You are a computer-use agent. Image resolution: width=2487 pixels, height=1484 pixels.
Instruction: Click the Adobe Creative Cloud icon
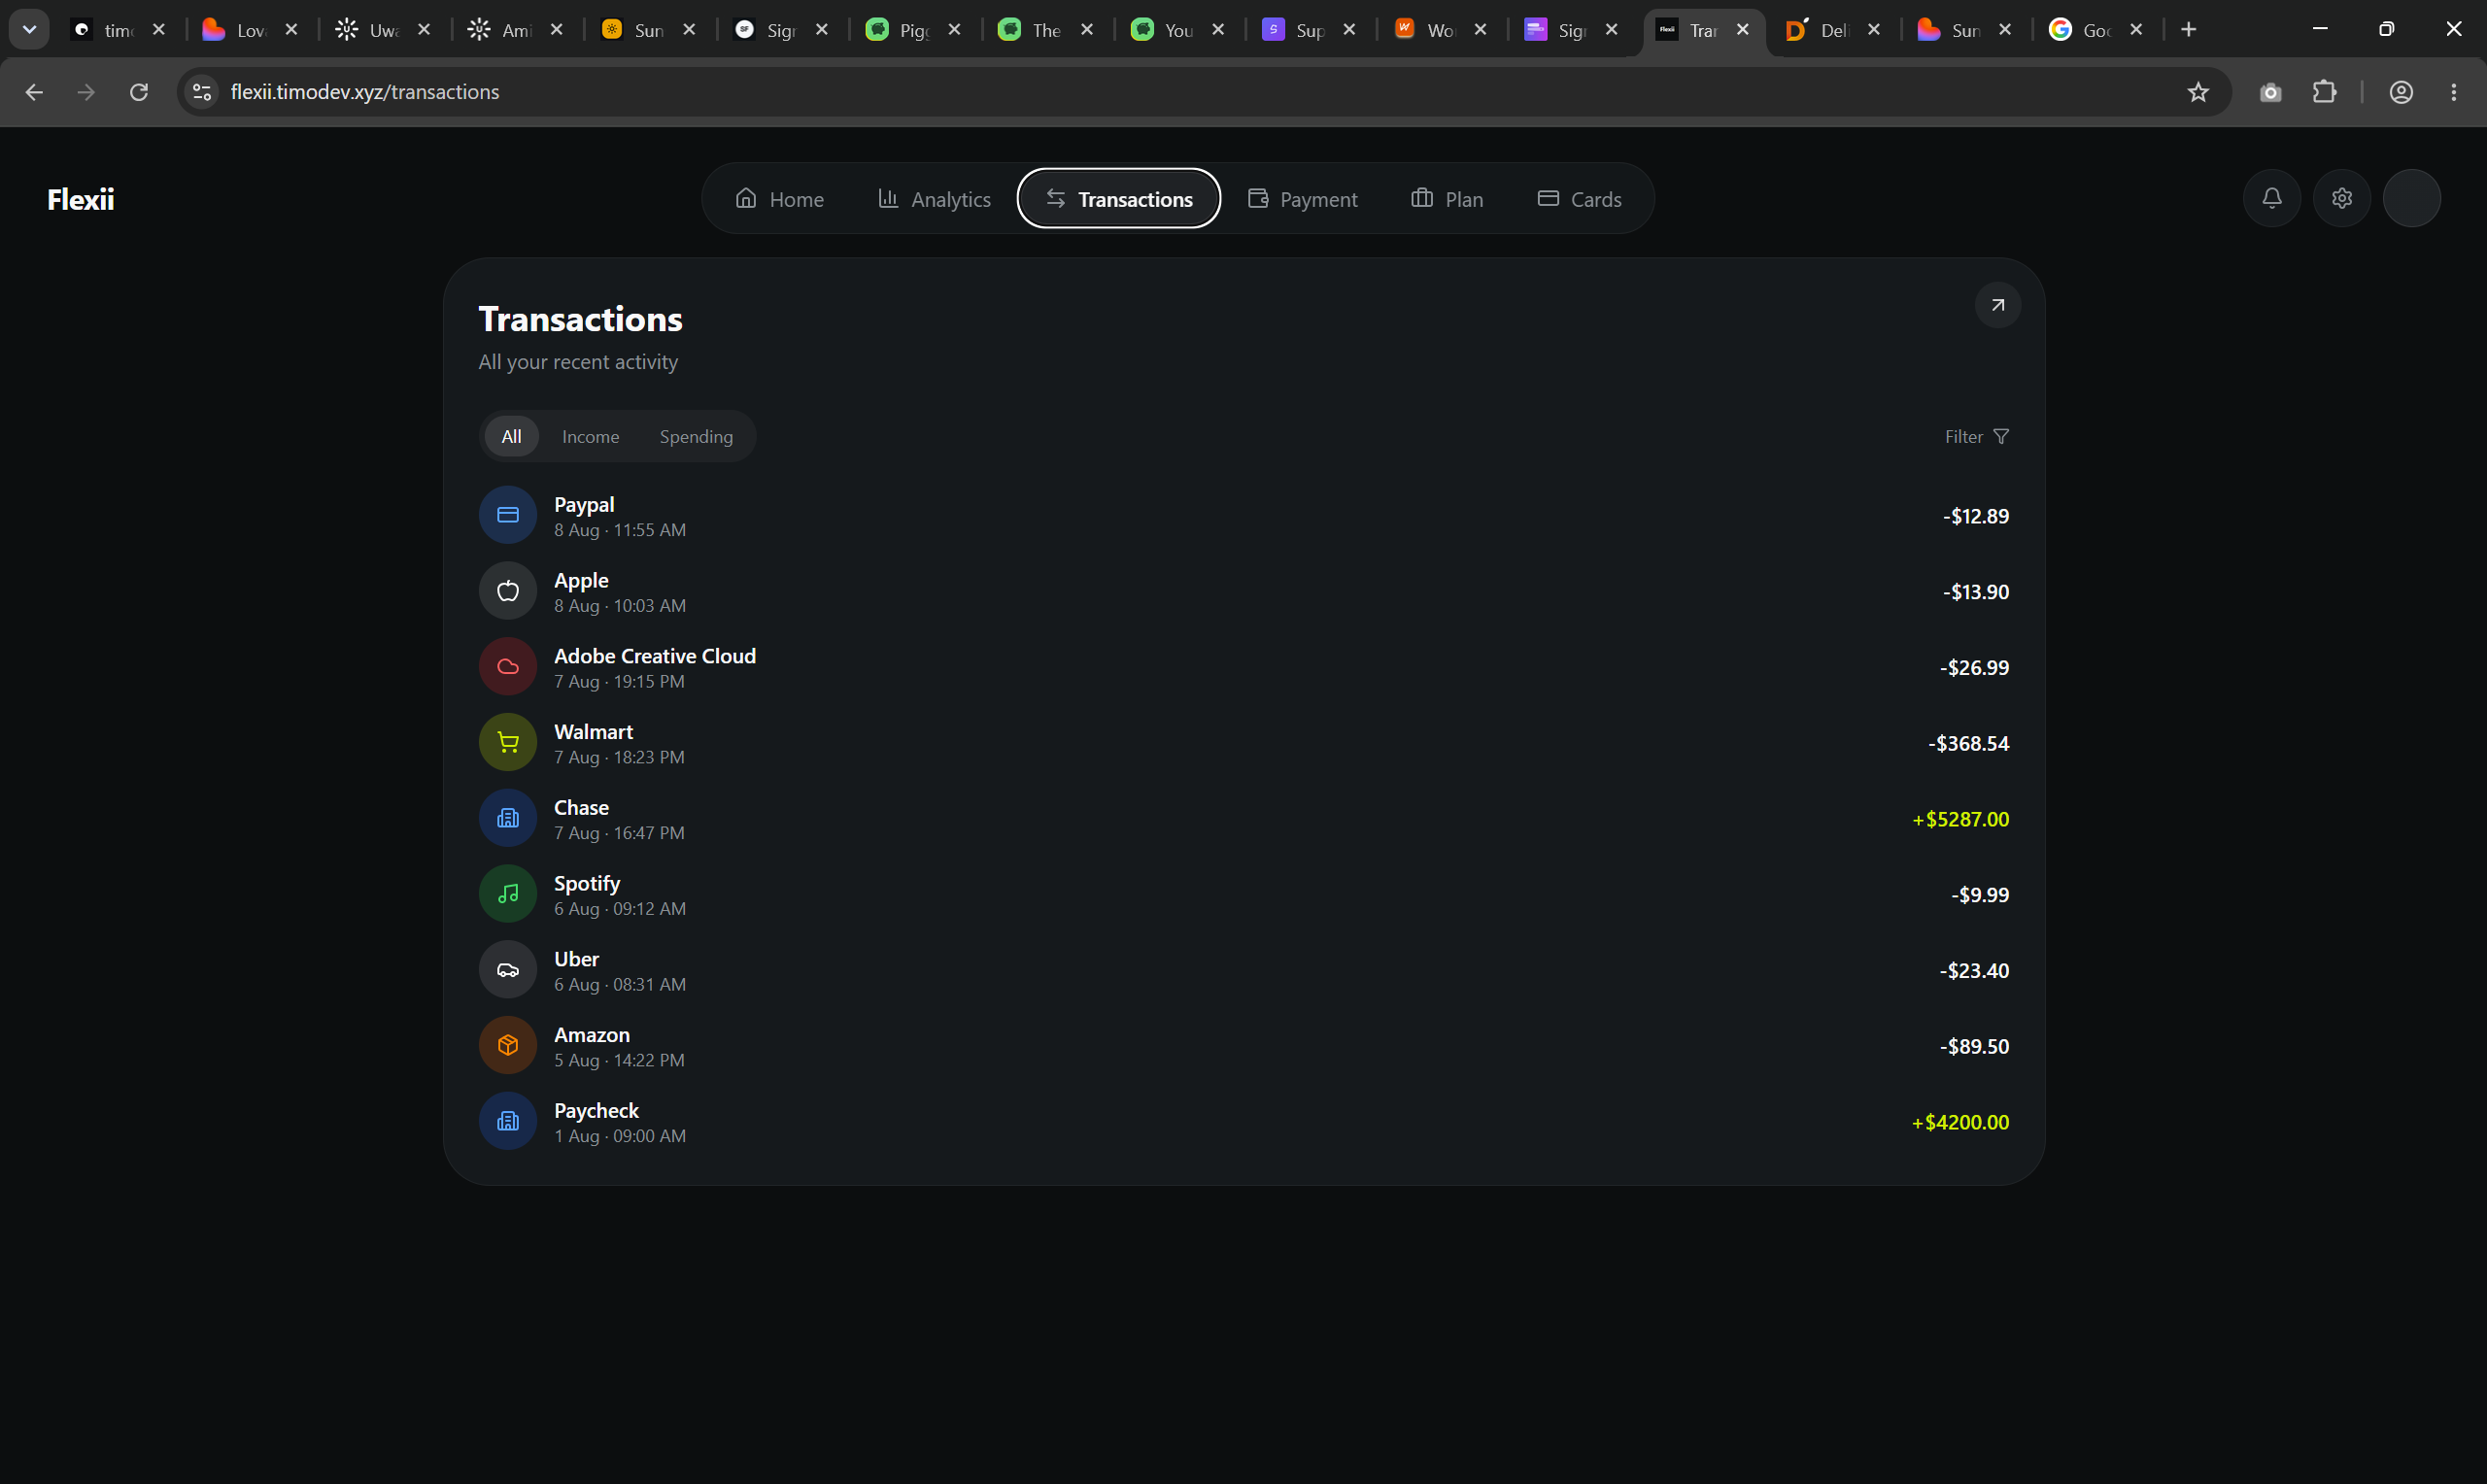point(508,667)
